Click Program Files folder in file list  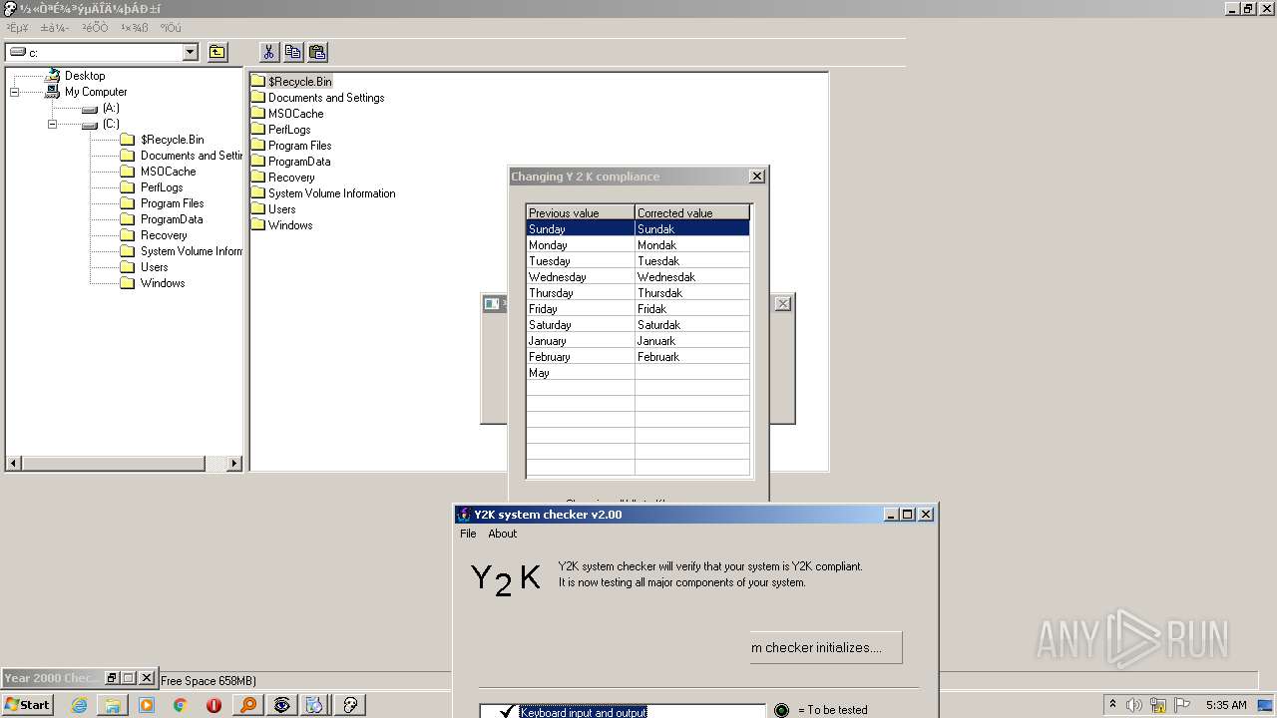tap(299, 146)
